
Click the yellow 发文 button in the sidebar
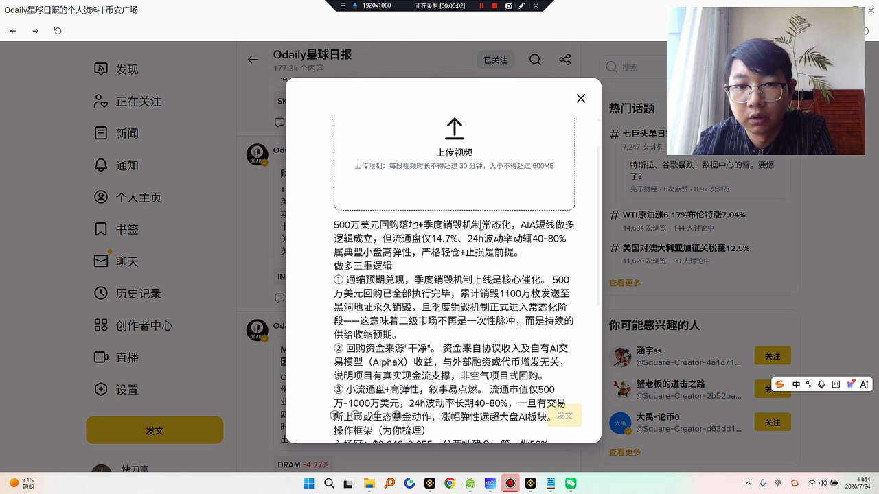point(155,430)
